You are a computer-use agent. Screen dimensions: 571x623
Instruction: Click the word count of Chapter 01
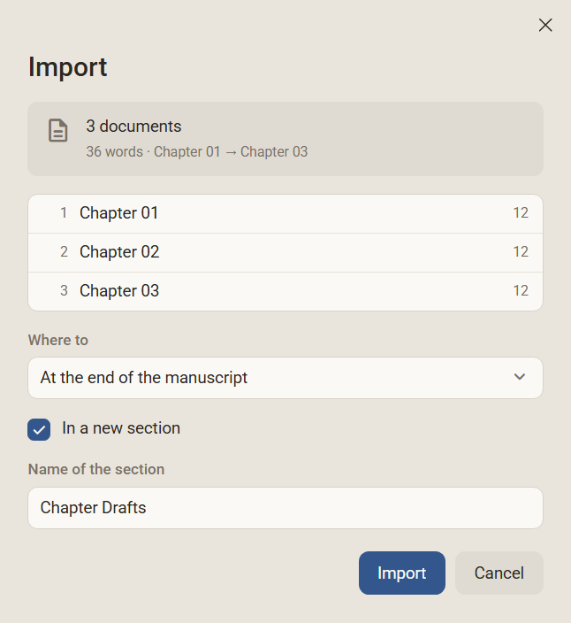[x=521, y=213]
